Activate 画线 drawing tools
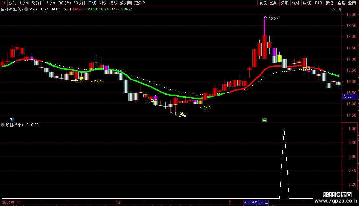 pos(307,3)
